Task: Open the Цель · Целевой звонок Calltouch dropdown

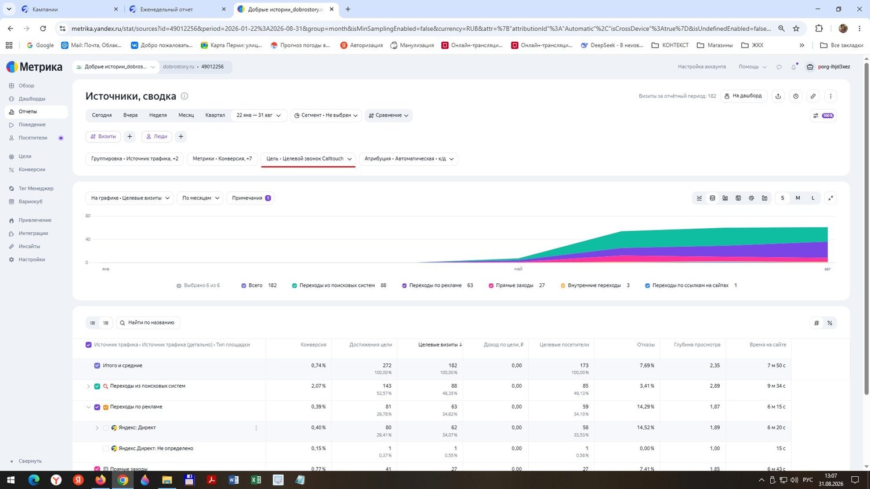Action: coord(309,159)
